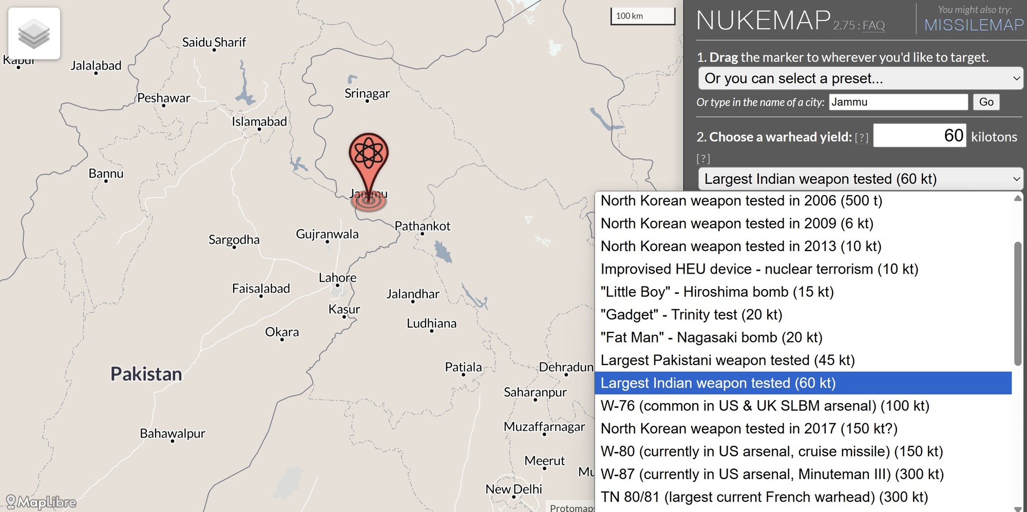Select highlighted Largest Indian weapon tested (60 kt) option
Viewport: 1027px width, 512px height.
pos(803,383)
